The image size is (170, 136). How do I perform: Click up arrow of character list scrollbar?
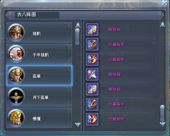pos(78,26)
